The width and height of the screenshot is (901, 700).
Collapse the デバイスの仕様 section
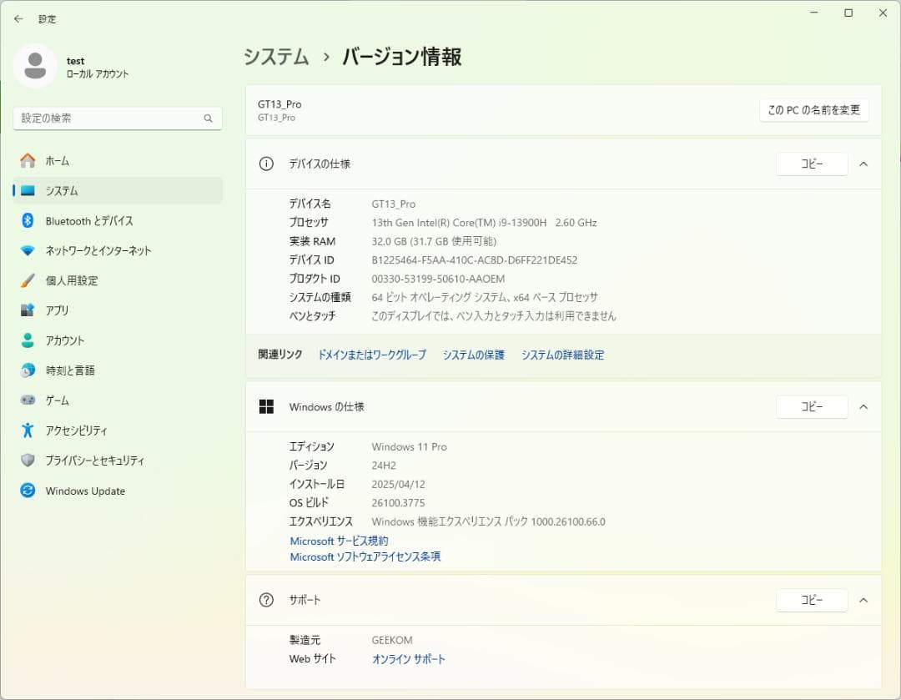863,164
